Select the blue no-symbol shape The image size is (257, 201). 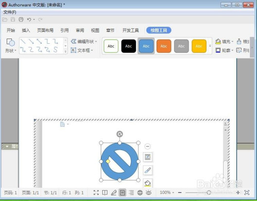coord(120,161)
